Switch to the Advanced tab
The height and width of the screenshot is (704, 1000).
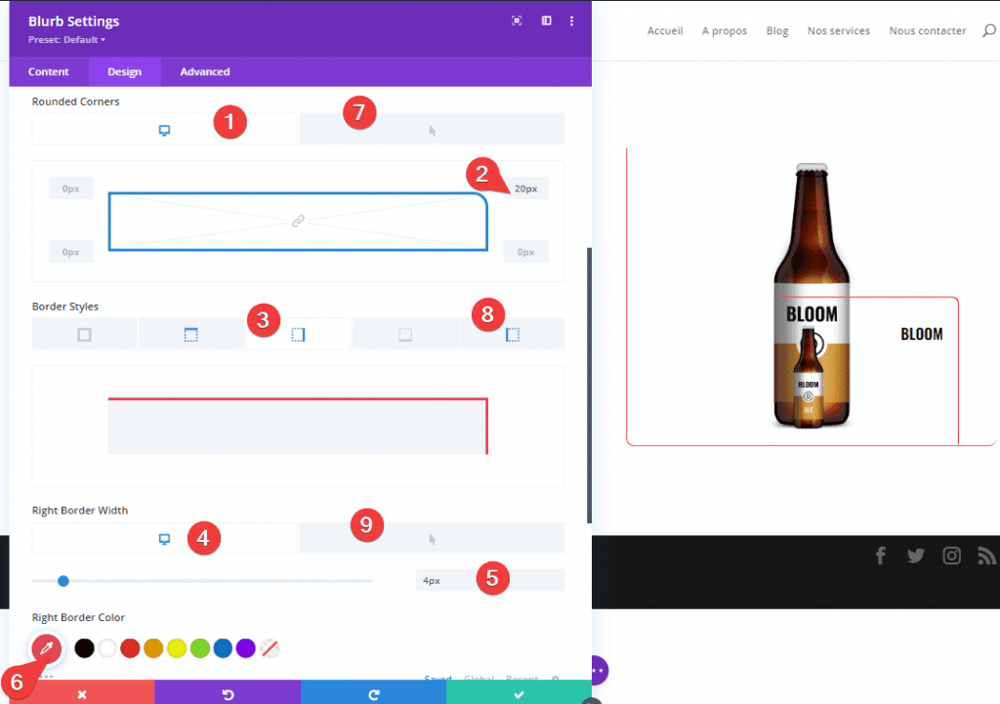(x=205, y=71)
